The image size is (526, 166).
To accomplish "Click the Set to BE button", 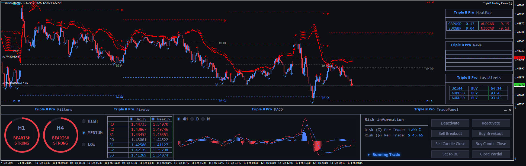I will [450, 154].
